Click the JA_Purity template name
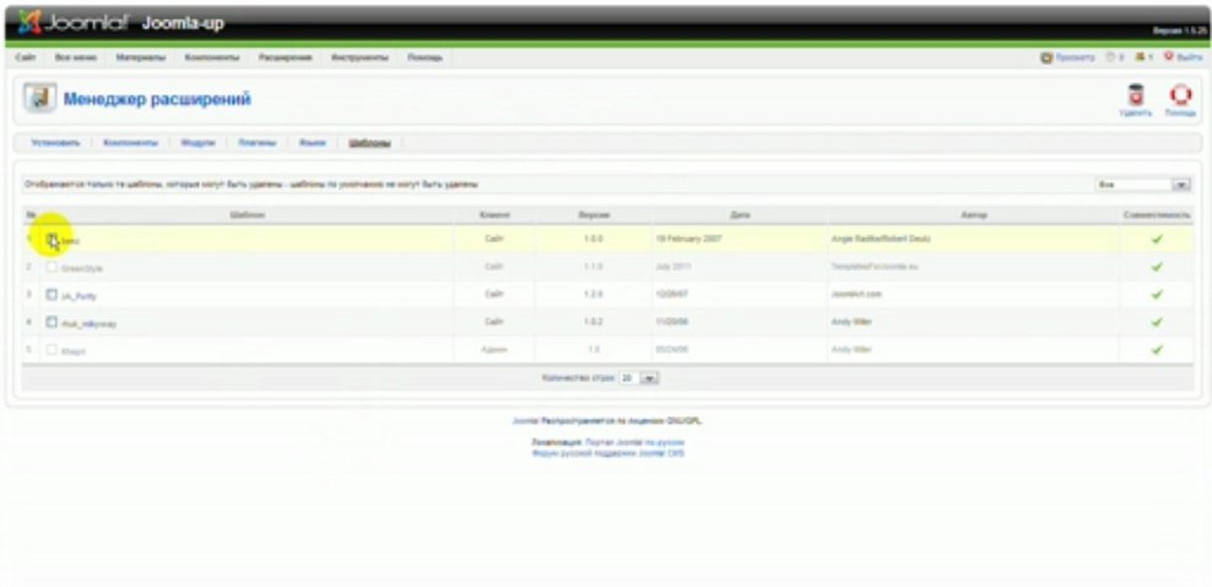The height and width of the screenshot is (587, 1212). coord(79,296)
